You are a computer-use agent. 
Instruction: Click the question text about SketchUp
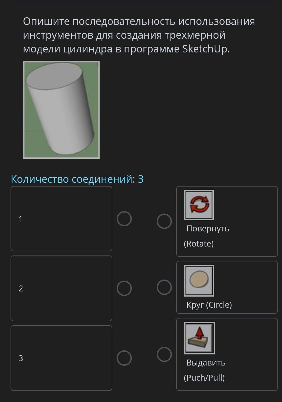(x=139, y=35)
